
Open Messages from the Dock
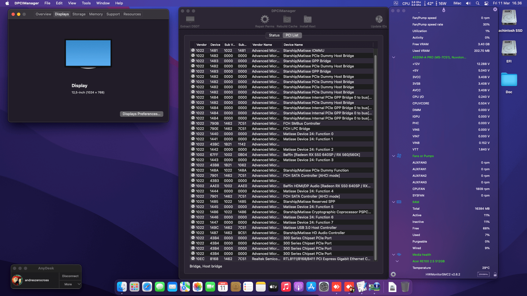click(160, 287)
